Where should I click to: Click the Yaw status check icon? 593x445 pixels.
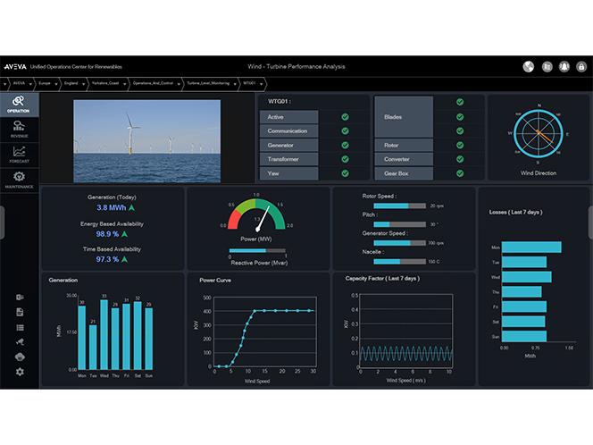tap(345, 173)
